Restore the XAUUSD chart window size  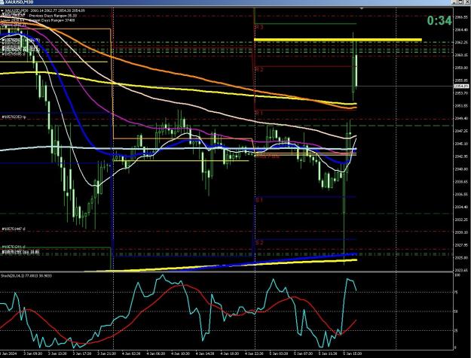point(461,2)
